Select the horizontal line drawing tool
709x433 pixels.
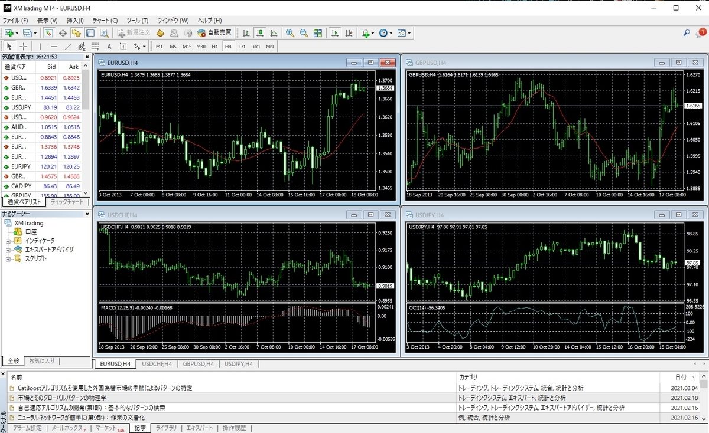(54, 46)
